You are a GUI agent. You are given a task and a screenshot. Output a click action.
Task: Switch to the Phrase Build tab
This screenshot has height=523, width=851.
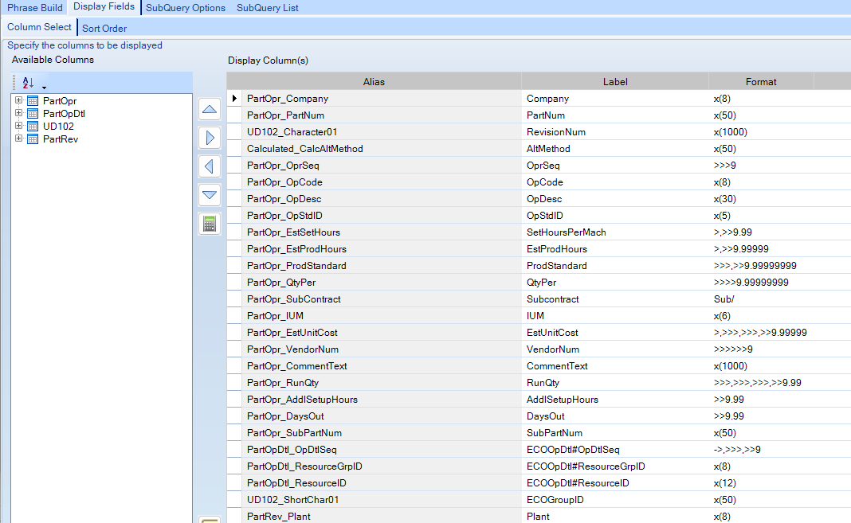point(35,8)
